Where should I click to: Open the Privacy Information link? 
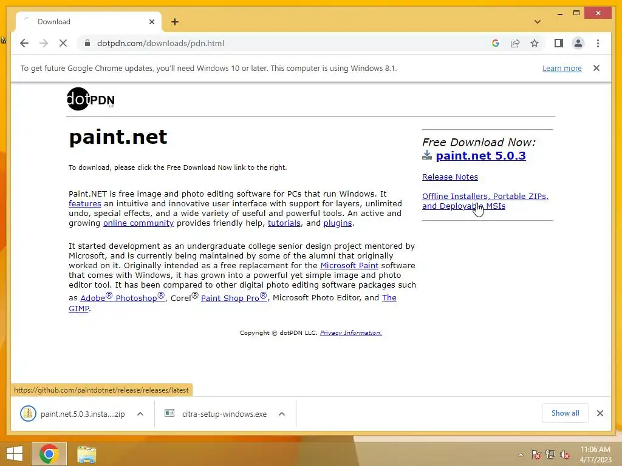click(350, 333)
